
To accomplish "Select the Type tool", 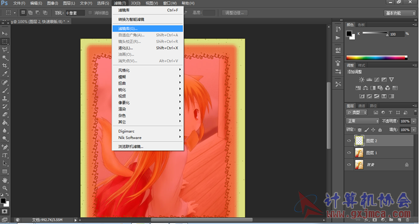I will pyautogui.click(x=5, y=155).
